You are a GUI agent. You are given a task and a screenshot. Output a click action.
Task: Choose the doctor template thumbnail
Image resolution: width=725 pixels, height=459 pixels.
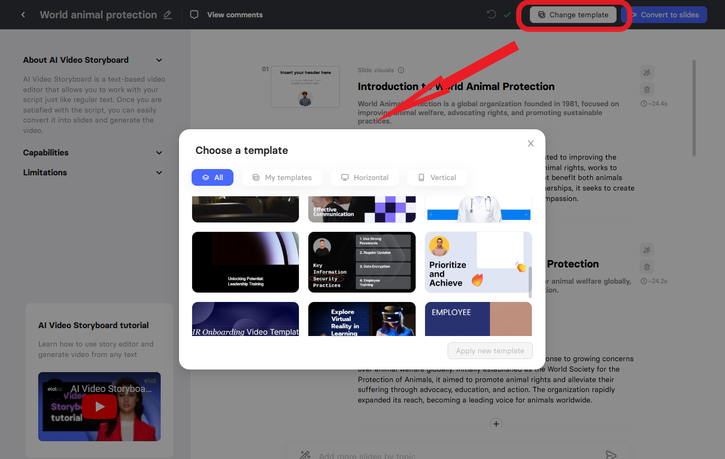pos(478,209)
